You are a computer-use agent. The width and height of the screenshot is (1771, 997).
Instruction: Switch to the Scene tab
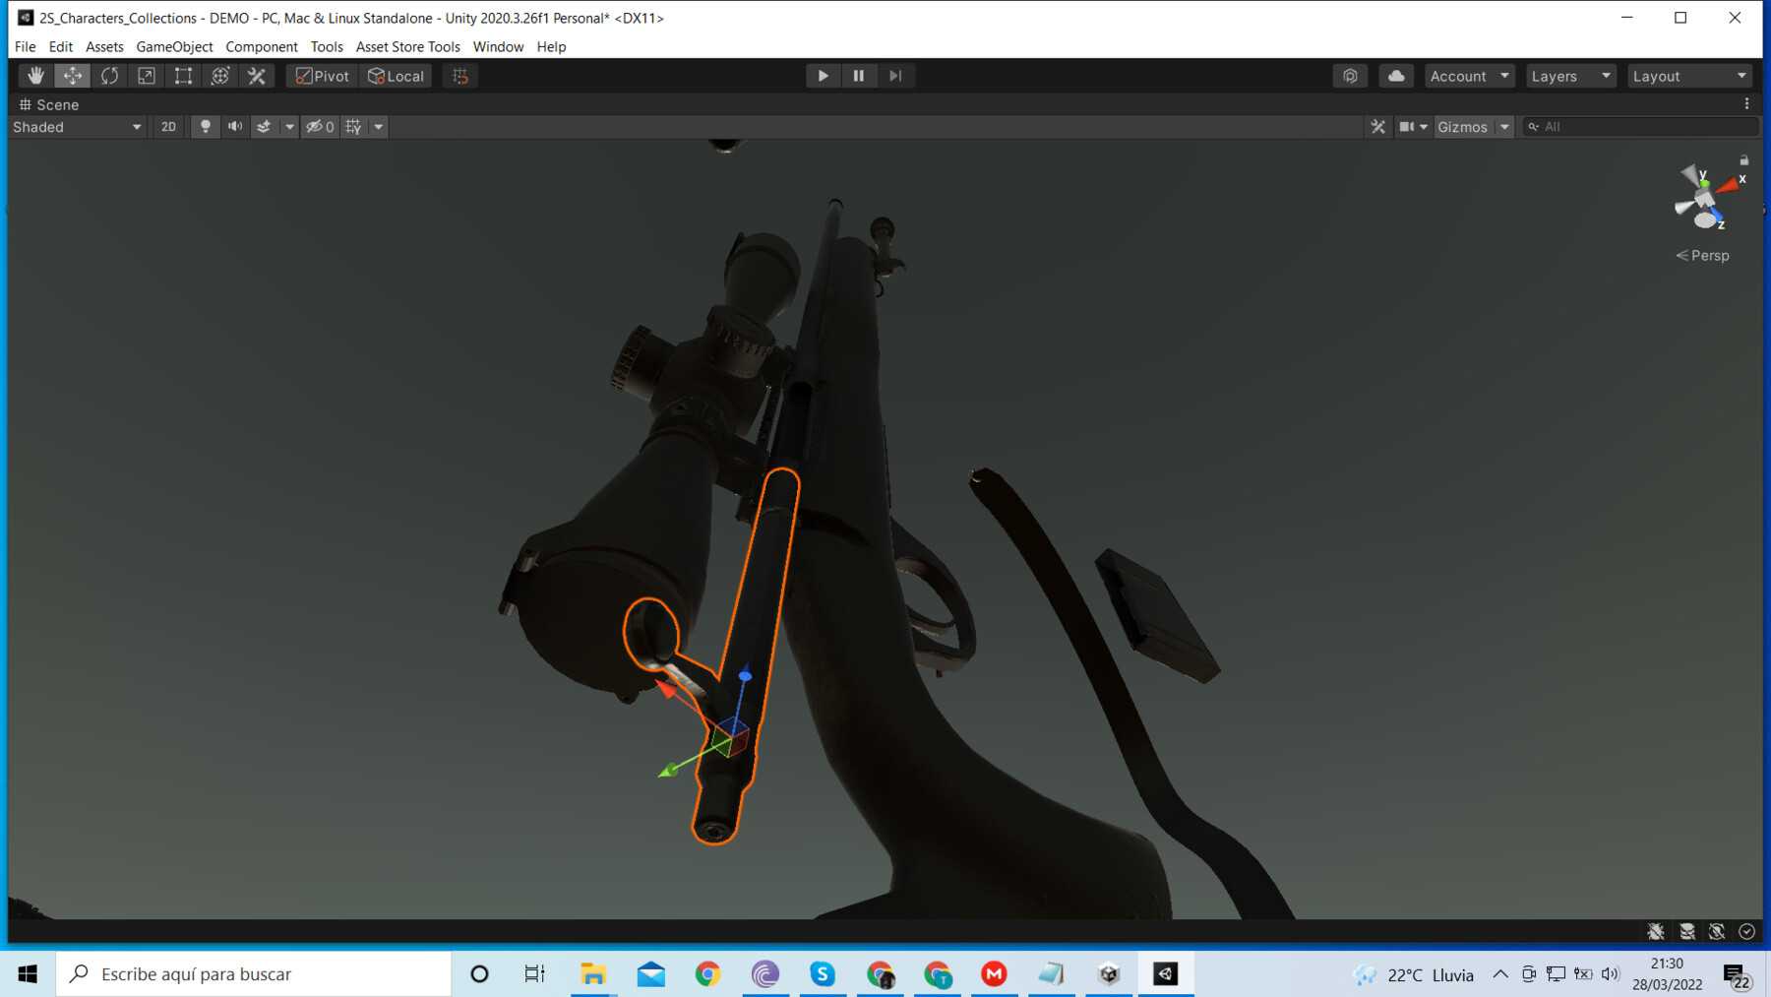(x=49, y=104)
